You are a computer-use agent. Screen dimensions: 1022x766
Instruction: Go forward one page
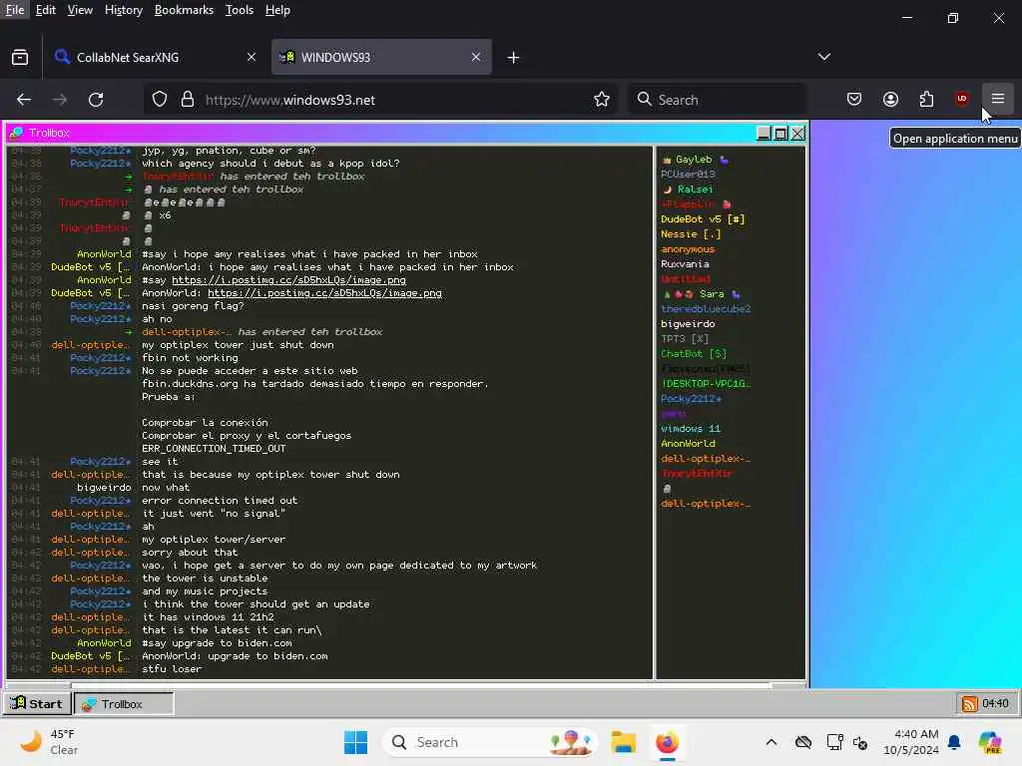point(60,99)
